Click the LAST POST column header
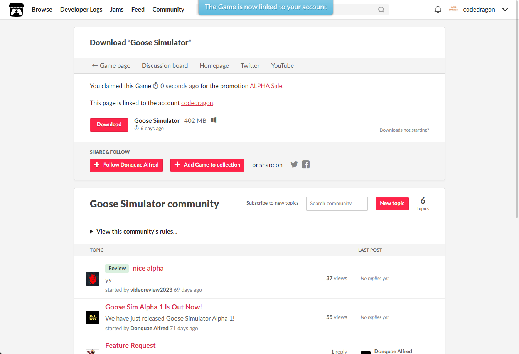This screenshot has width=519, height=354. [370, 250]
